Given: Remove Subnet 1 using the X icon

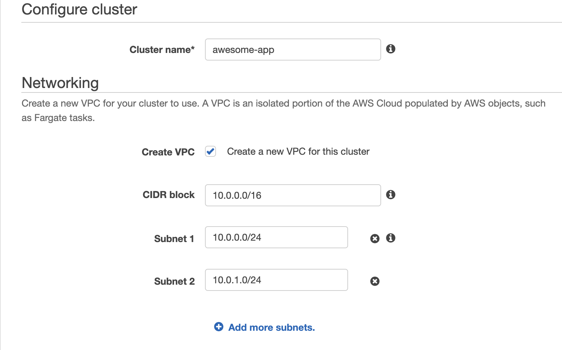Looking at the screenshot, I should [375, 238].
